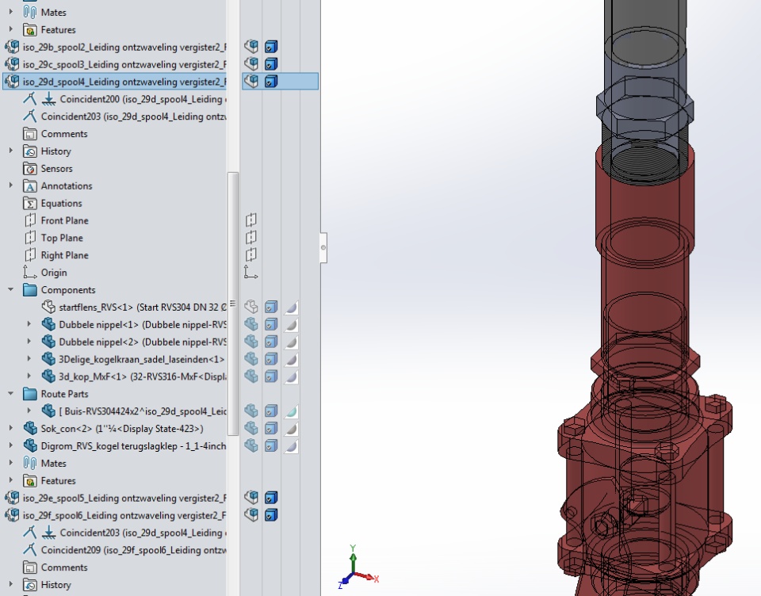
Task: Expand 3Delige_kogelkraan_sadel_laseinden<1> component
Action: point(29,359)
